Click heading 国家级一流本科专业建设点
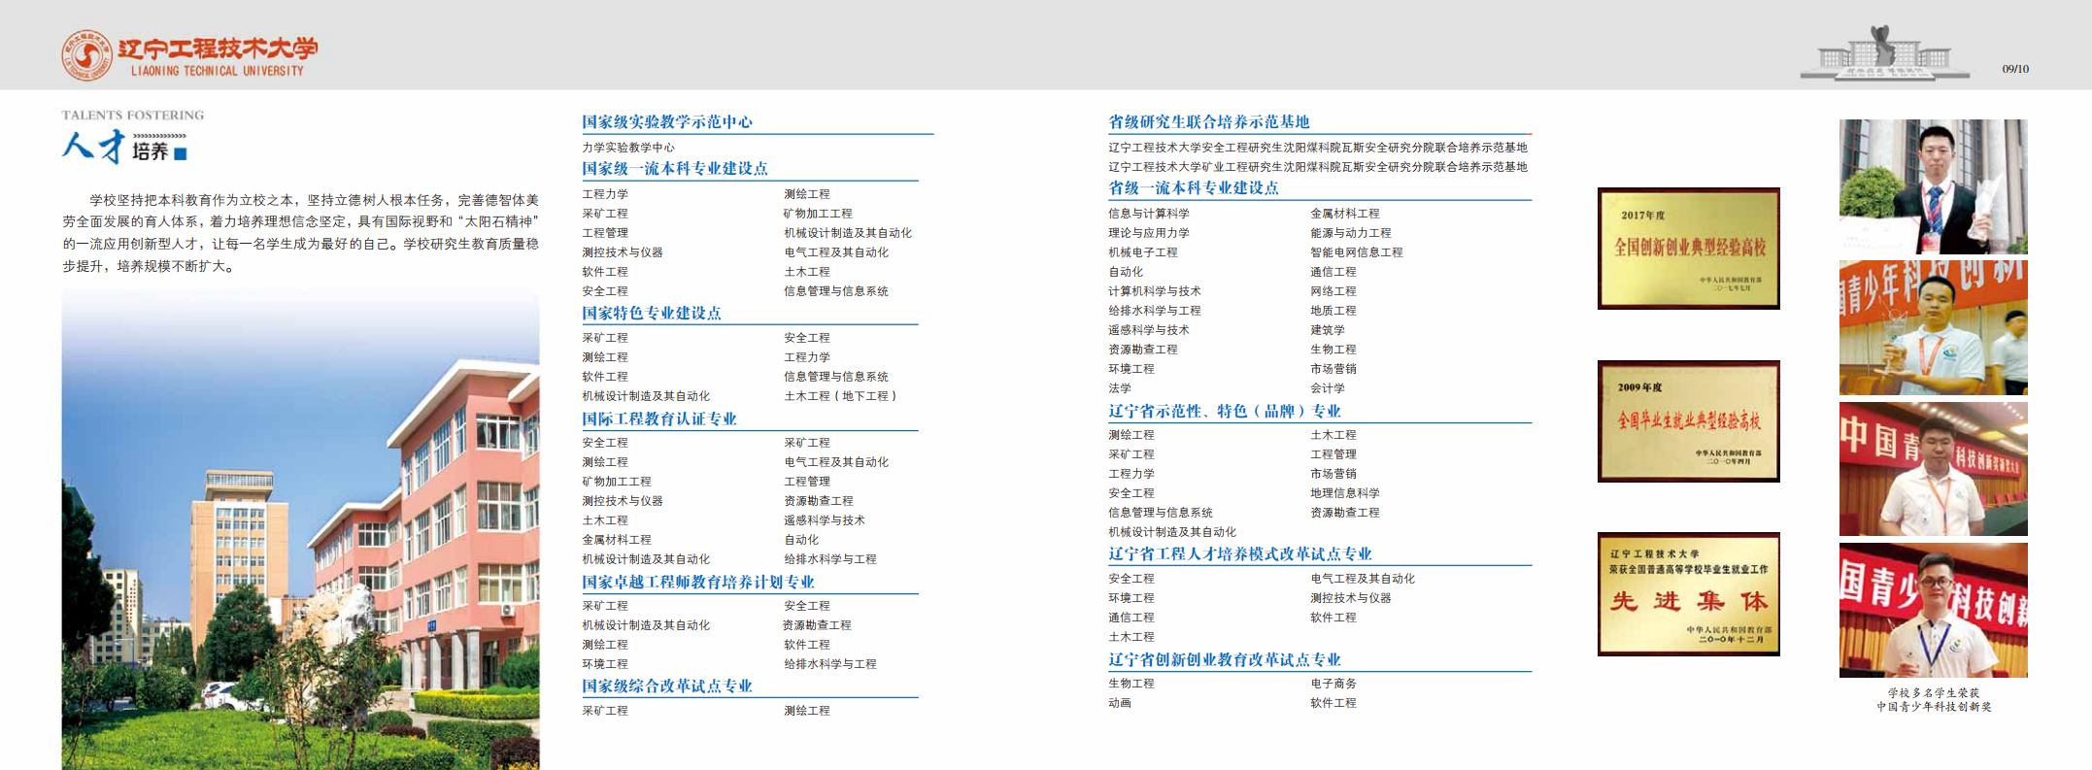This screenshot has height=770, width=2092. coord(675,168)
